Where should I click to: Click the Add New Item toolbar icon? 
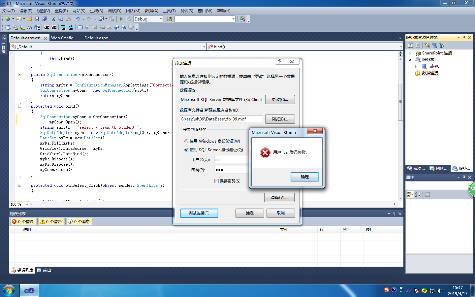tap(19, 19)
